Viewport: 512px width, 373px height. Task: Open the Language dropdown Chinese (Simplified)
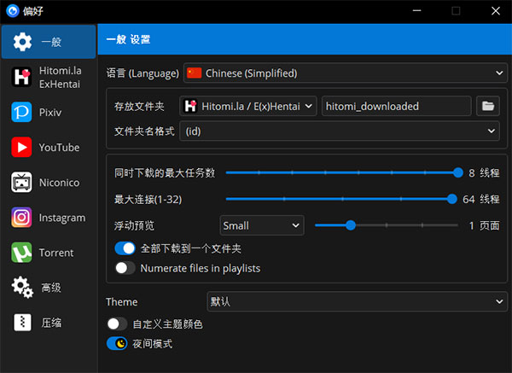342,73
